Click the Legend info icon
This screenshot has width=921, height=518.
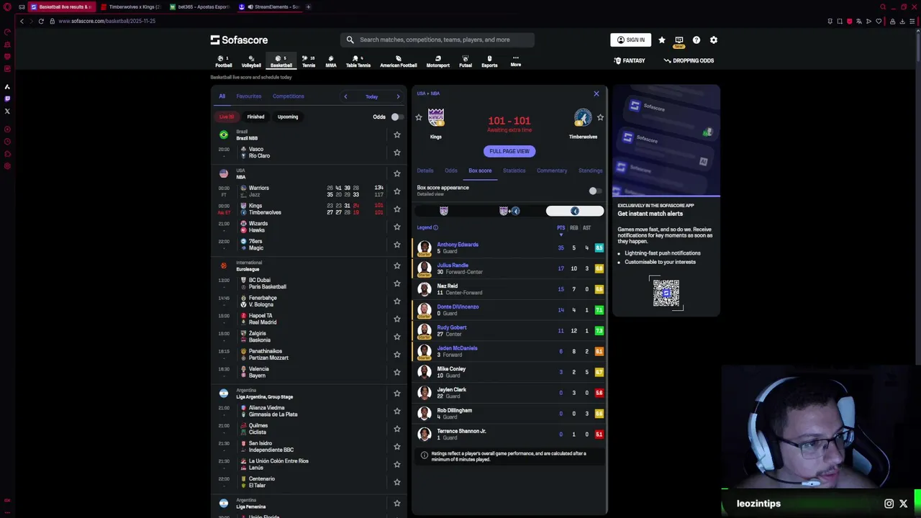pyautogui.click(x=435, y=228)
